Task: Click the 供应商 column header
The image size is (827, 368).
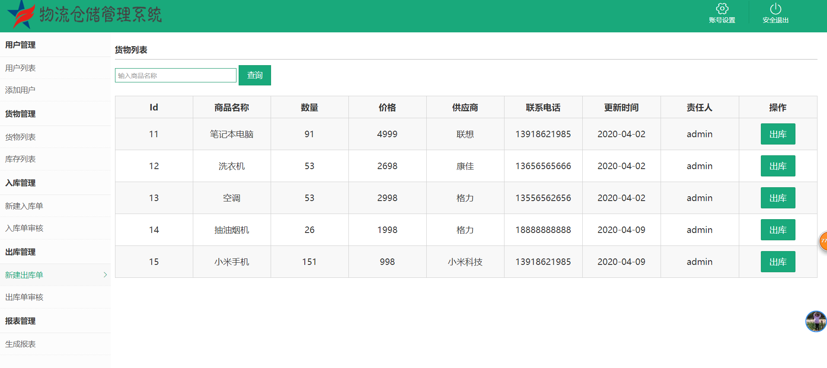Action: pos(465,107)
